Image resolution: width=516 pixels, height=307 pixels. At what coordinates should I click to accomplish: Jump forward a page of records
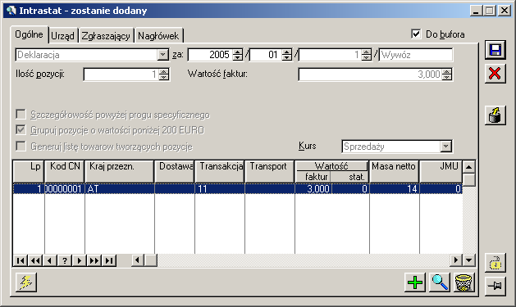pyautogui.click(x=94, y=260)
